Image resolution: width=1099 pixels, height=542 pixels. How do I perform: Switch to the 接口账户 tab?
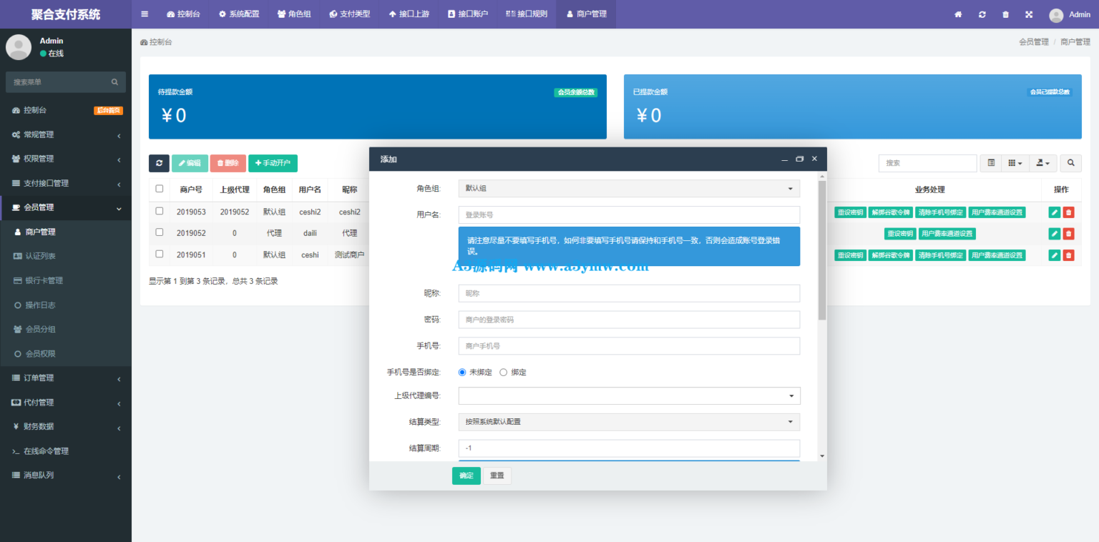[468, 14]
